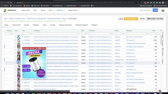Switch to the Бренды tab

[x=27, y=25]
